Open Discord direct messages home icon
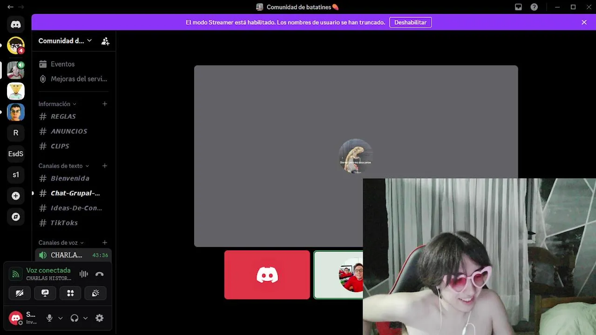The height and width of the screenshot is (335, 596). coord(16,25)
